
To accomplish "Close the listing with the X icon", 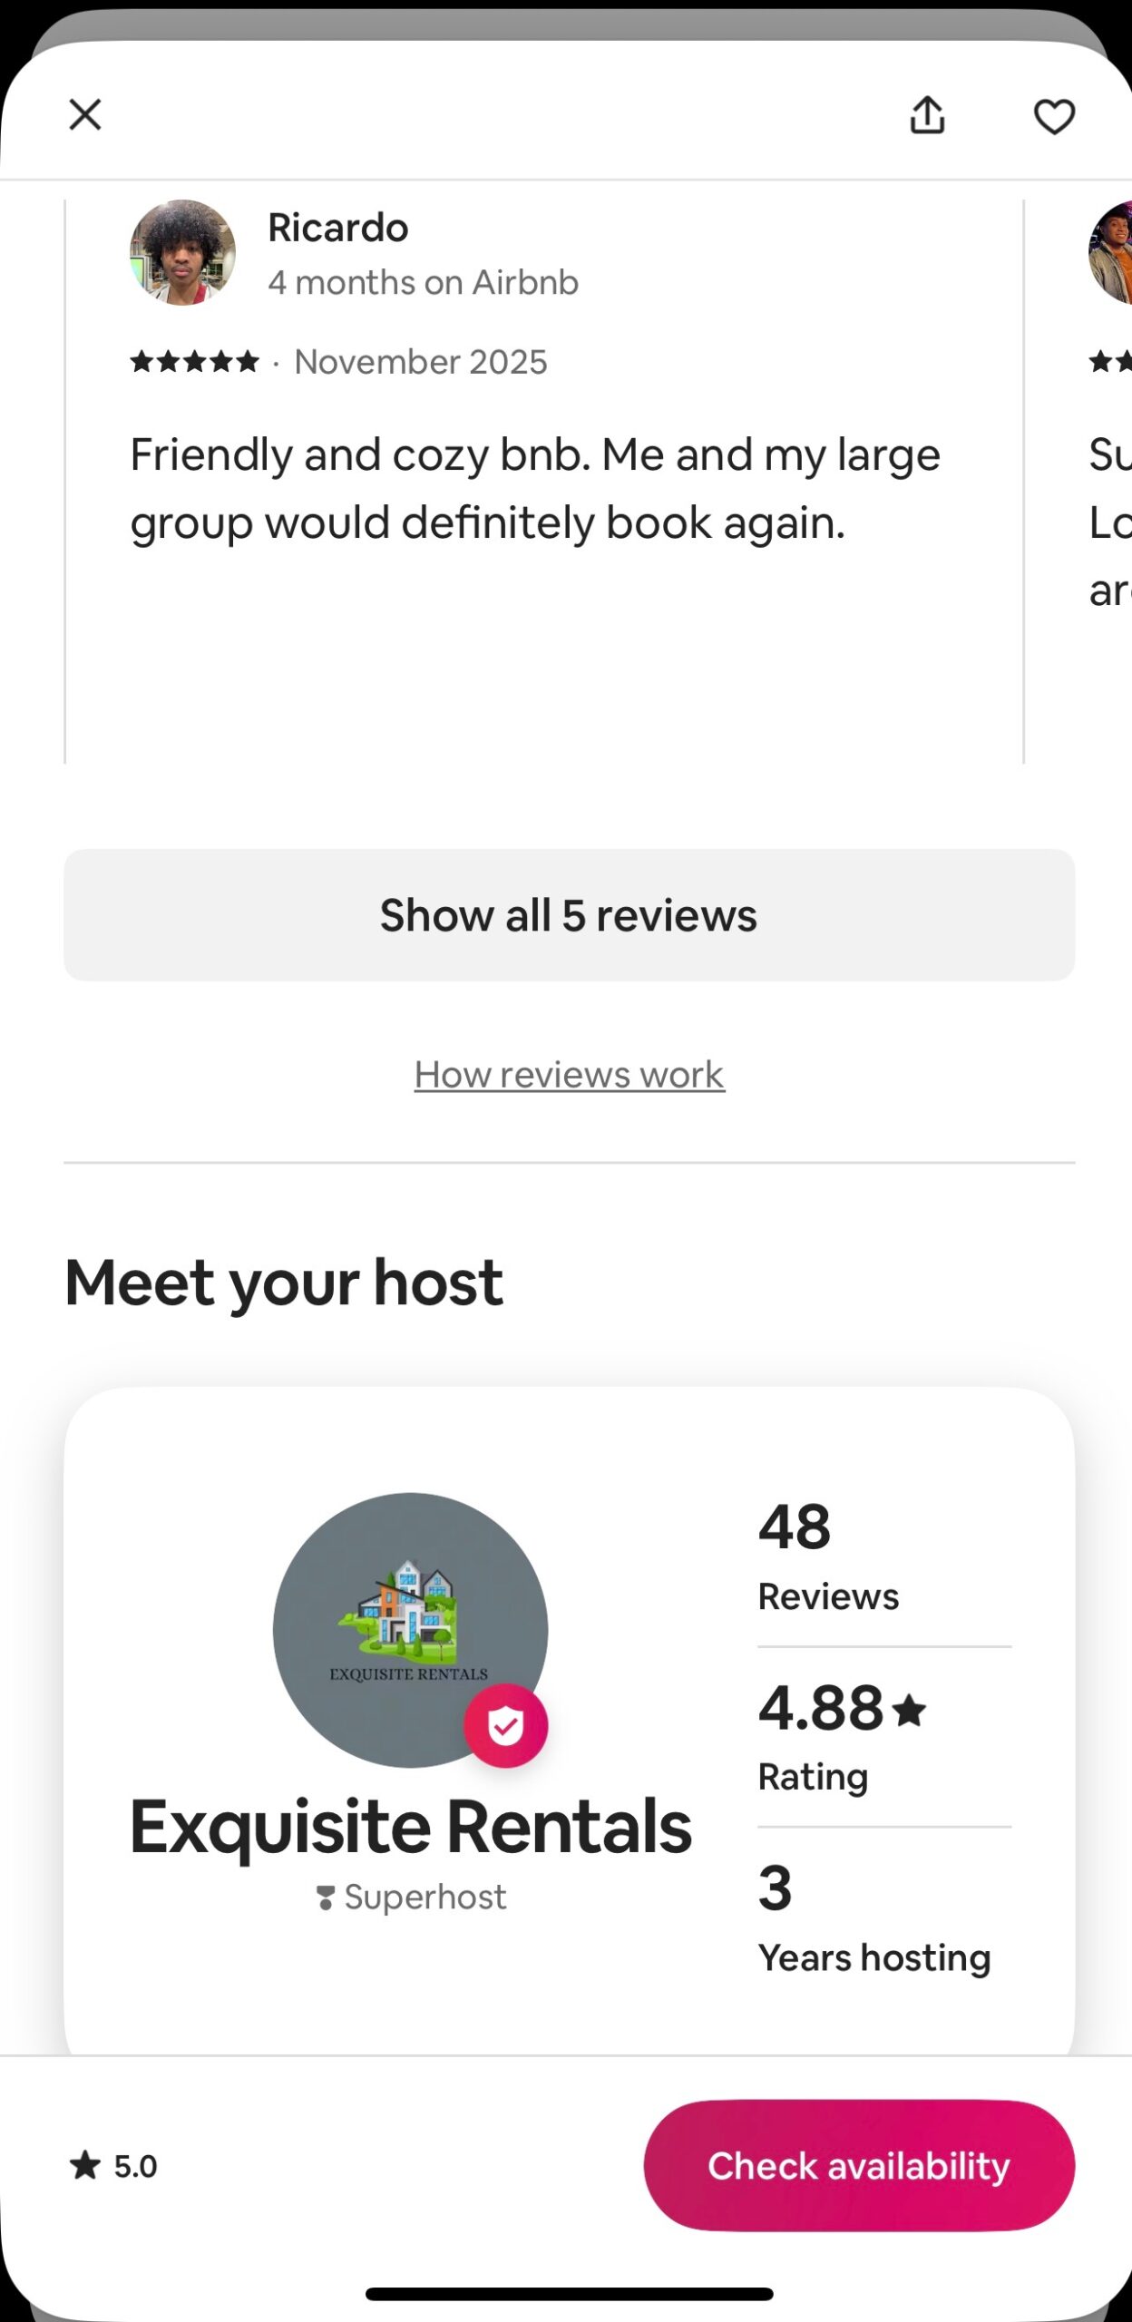I will tap(85, 115).
